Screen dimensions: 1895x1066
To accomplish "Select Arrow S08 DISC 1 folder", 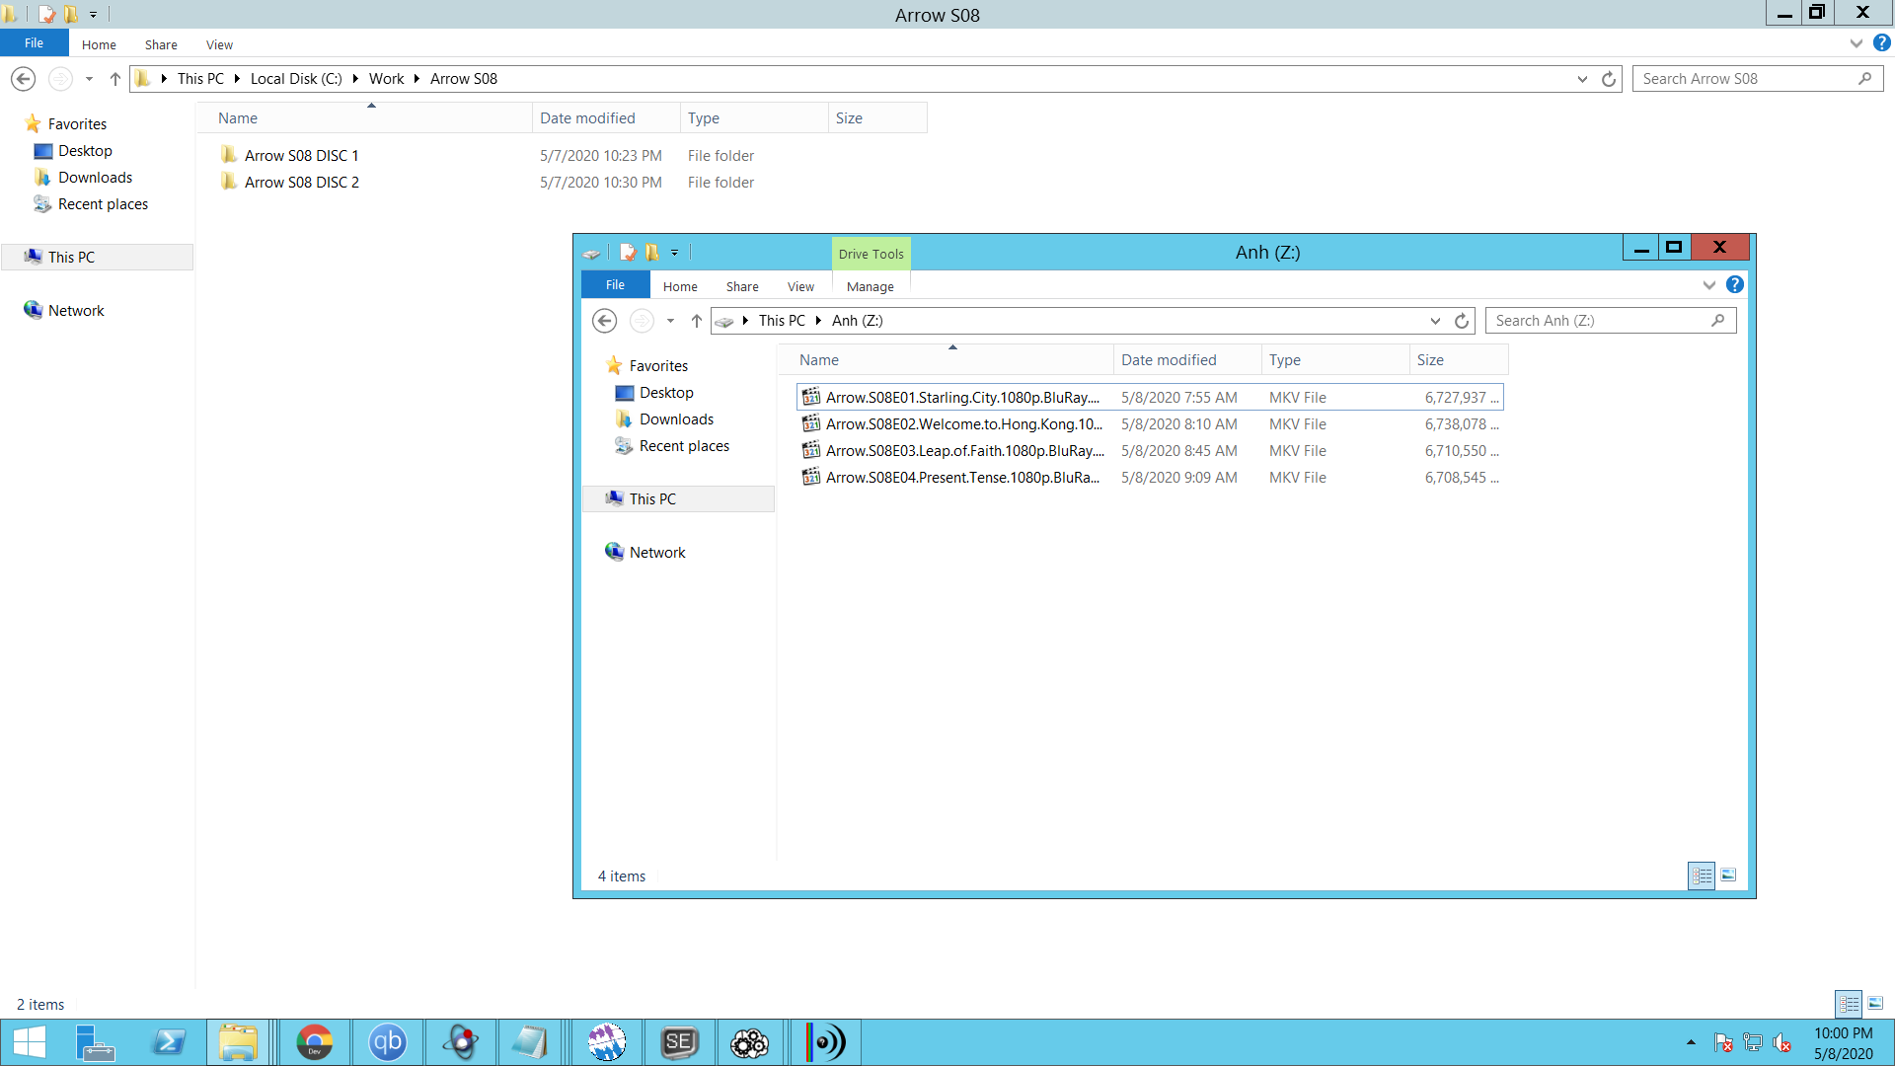I will tap(301, 156).
